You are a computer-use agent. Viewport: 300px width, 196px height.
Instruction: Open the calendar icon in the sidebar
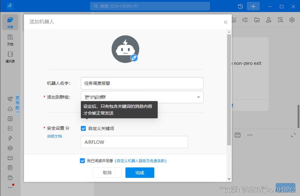pos(10,118)
